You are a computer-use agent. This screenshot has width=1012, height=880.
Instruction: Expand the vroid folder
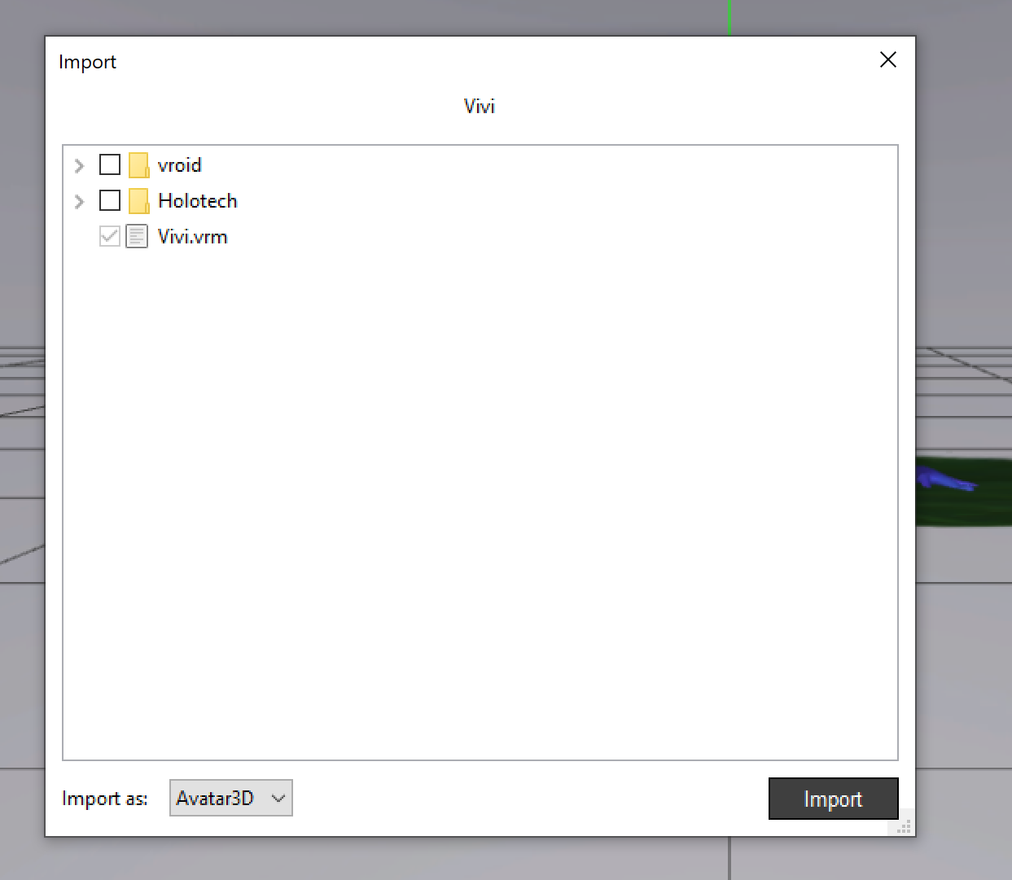(x=78, y=164)
